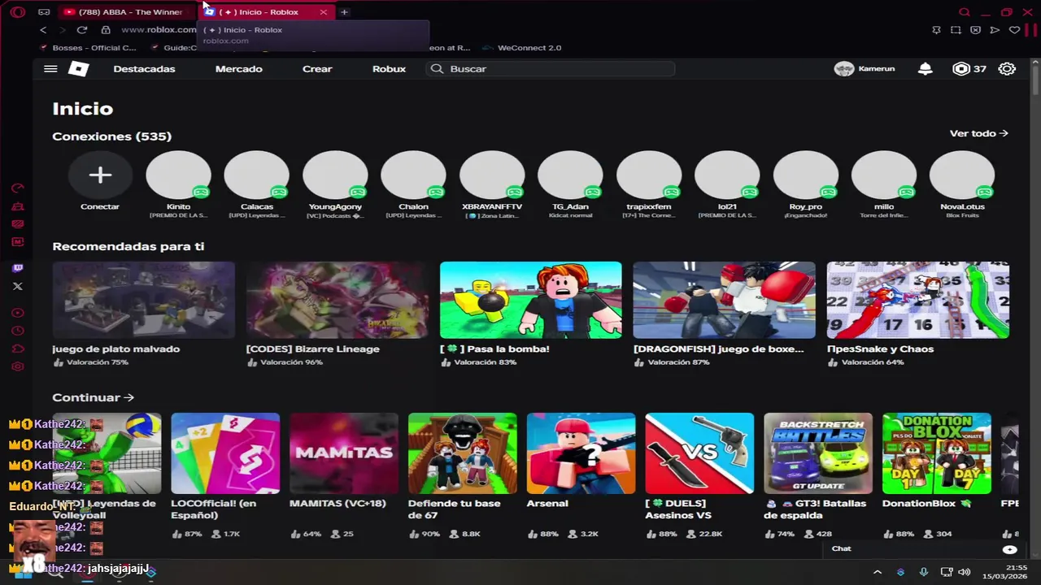Image resolution: width=1041 pixels, height=585 pixels.
Task: Open the Bizarre Lineage game thumbnail
Action: click(x=337, y=300)
